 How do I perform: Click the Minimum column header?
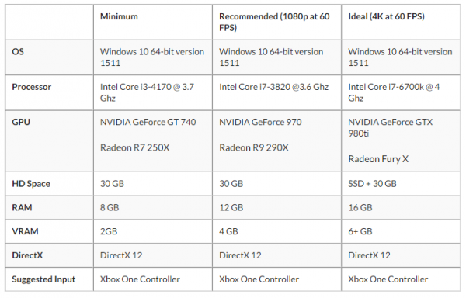tap(119, 16)
